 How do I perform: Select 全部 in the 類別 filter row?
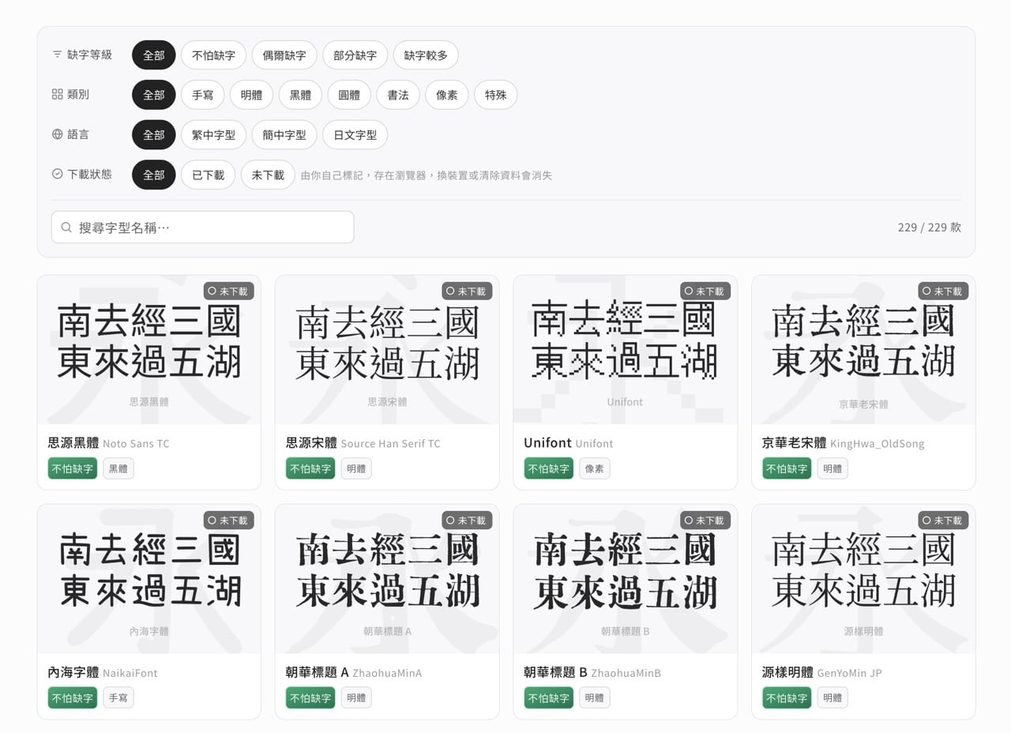(153, 95)
